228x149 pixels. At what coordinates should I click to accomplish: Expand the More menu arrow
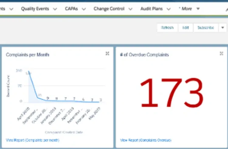[x=198, y=9]
